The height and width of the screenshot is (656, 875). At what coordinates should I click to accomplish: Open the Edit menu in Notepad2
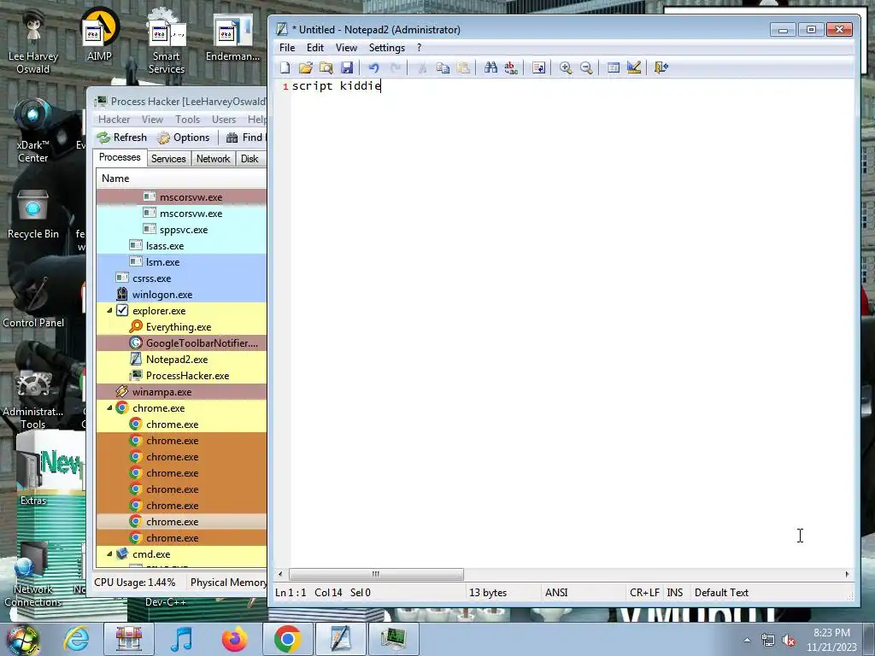tap(315, 48)
